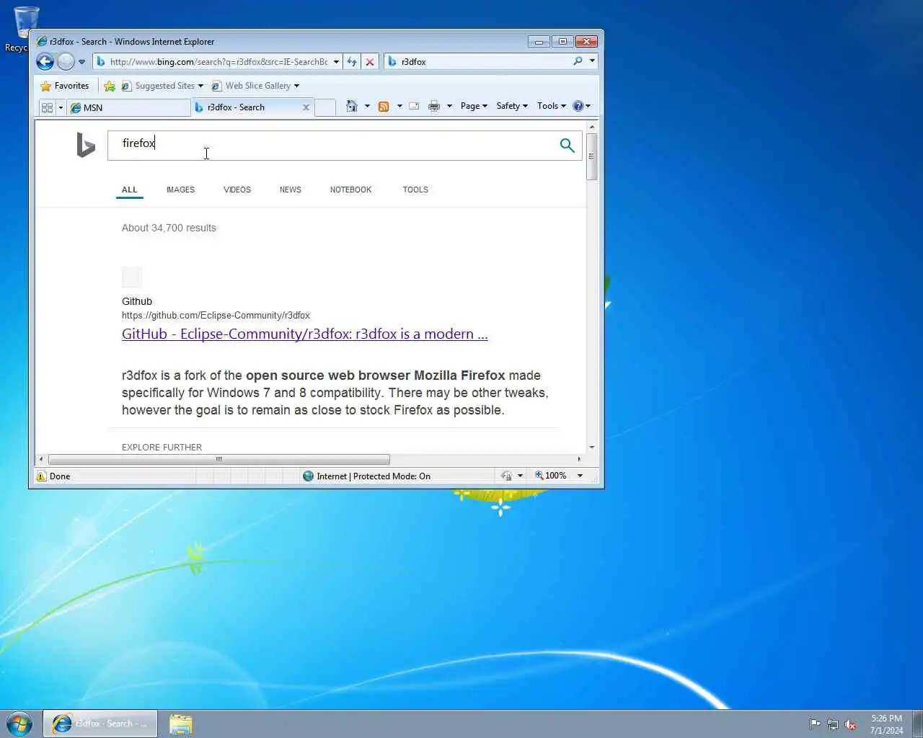
Task: Open Windows Explorer from the taskbar
Action: pyautogui.click(x=181, y=724)
